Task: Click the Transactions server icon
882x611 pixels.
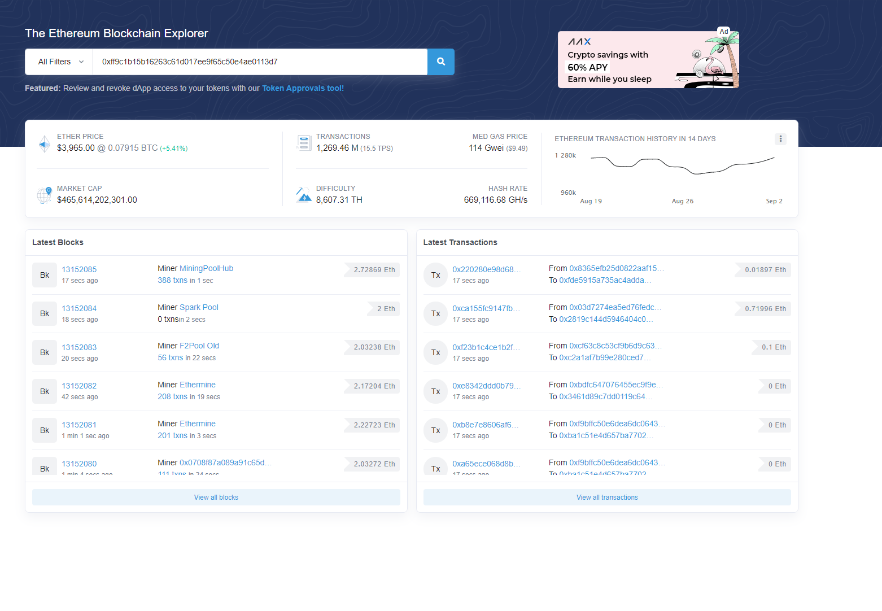Action: 304,143
